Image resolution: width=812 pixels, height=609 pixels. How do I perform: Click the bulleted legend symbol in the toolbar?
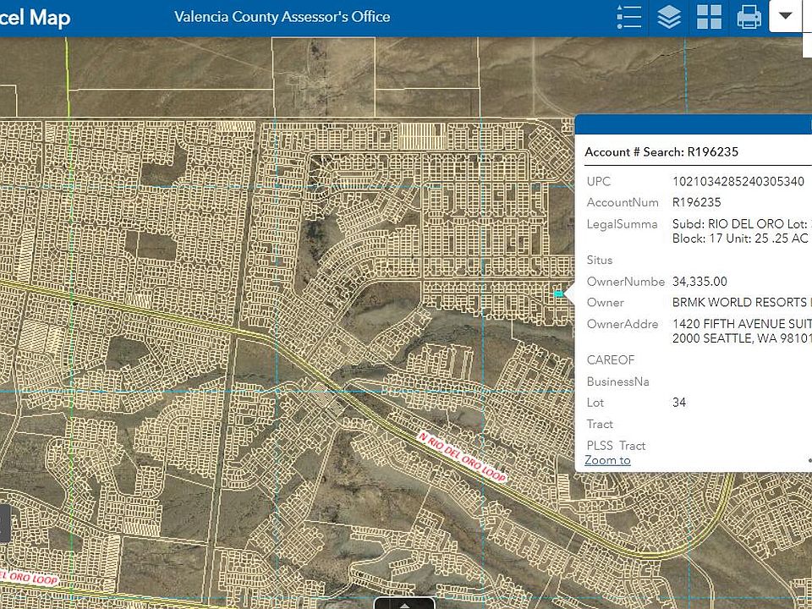point(628,17)
